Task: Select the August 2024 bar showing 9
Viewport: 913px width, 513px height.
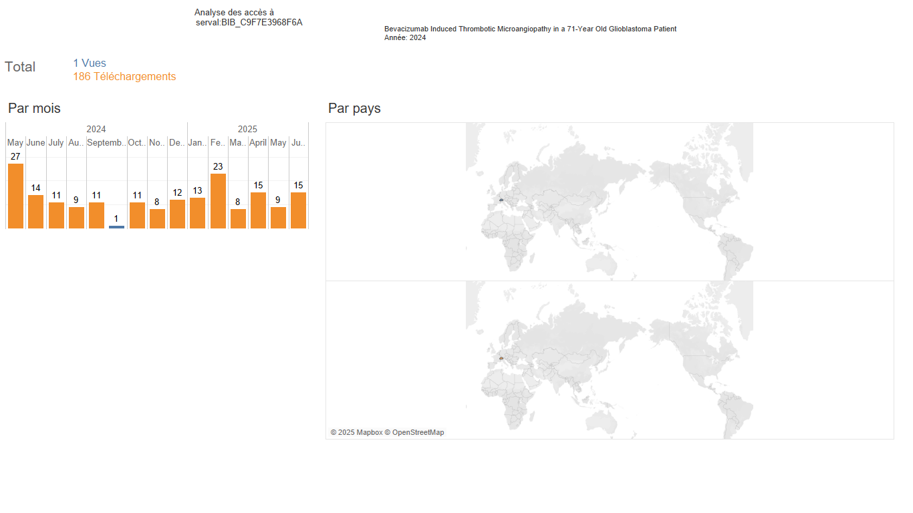Action: coord(76,218)
